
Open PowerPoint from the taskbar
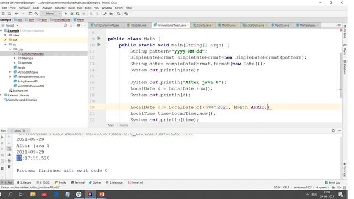101,194
